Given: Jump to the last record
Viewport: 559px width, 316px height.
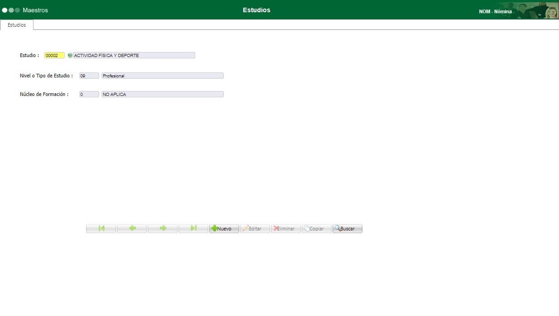Looking at the screenshot, I should pos(193,229).
